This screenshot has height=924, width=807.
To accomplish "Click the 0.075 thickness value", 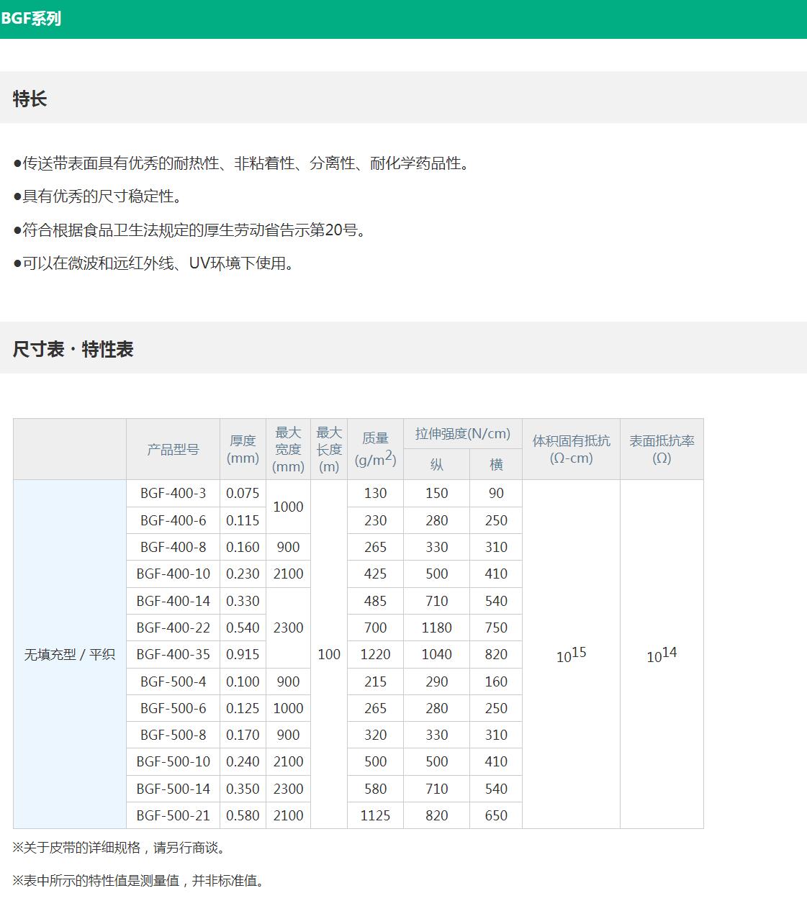I will click(x=243, y=493).
